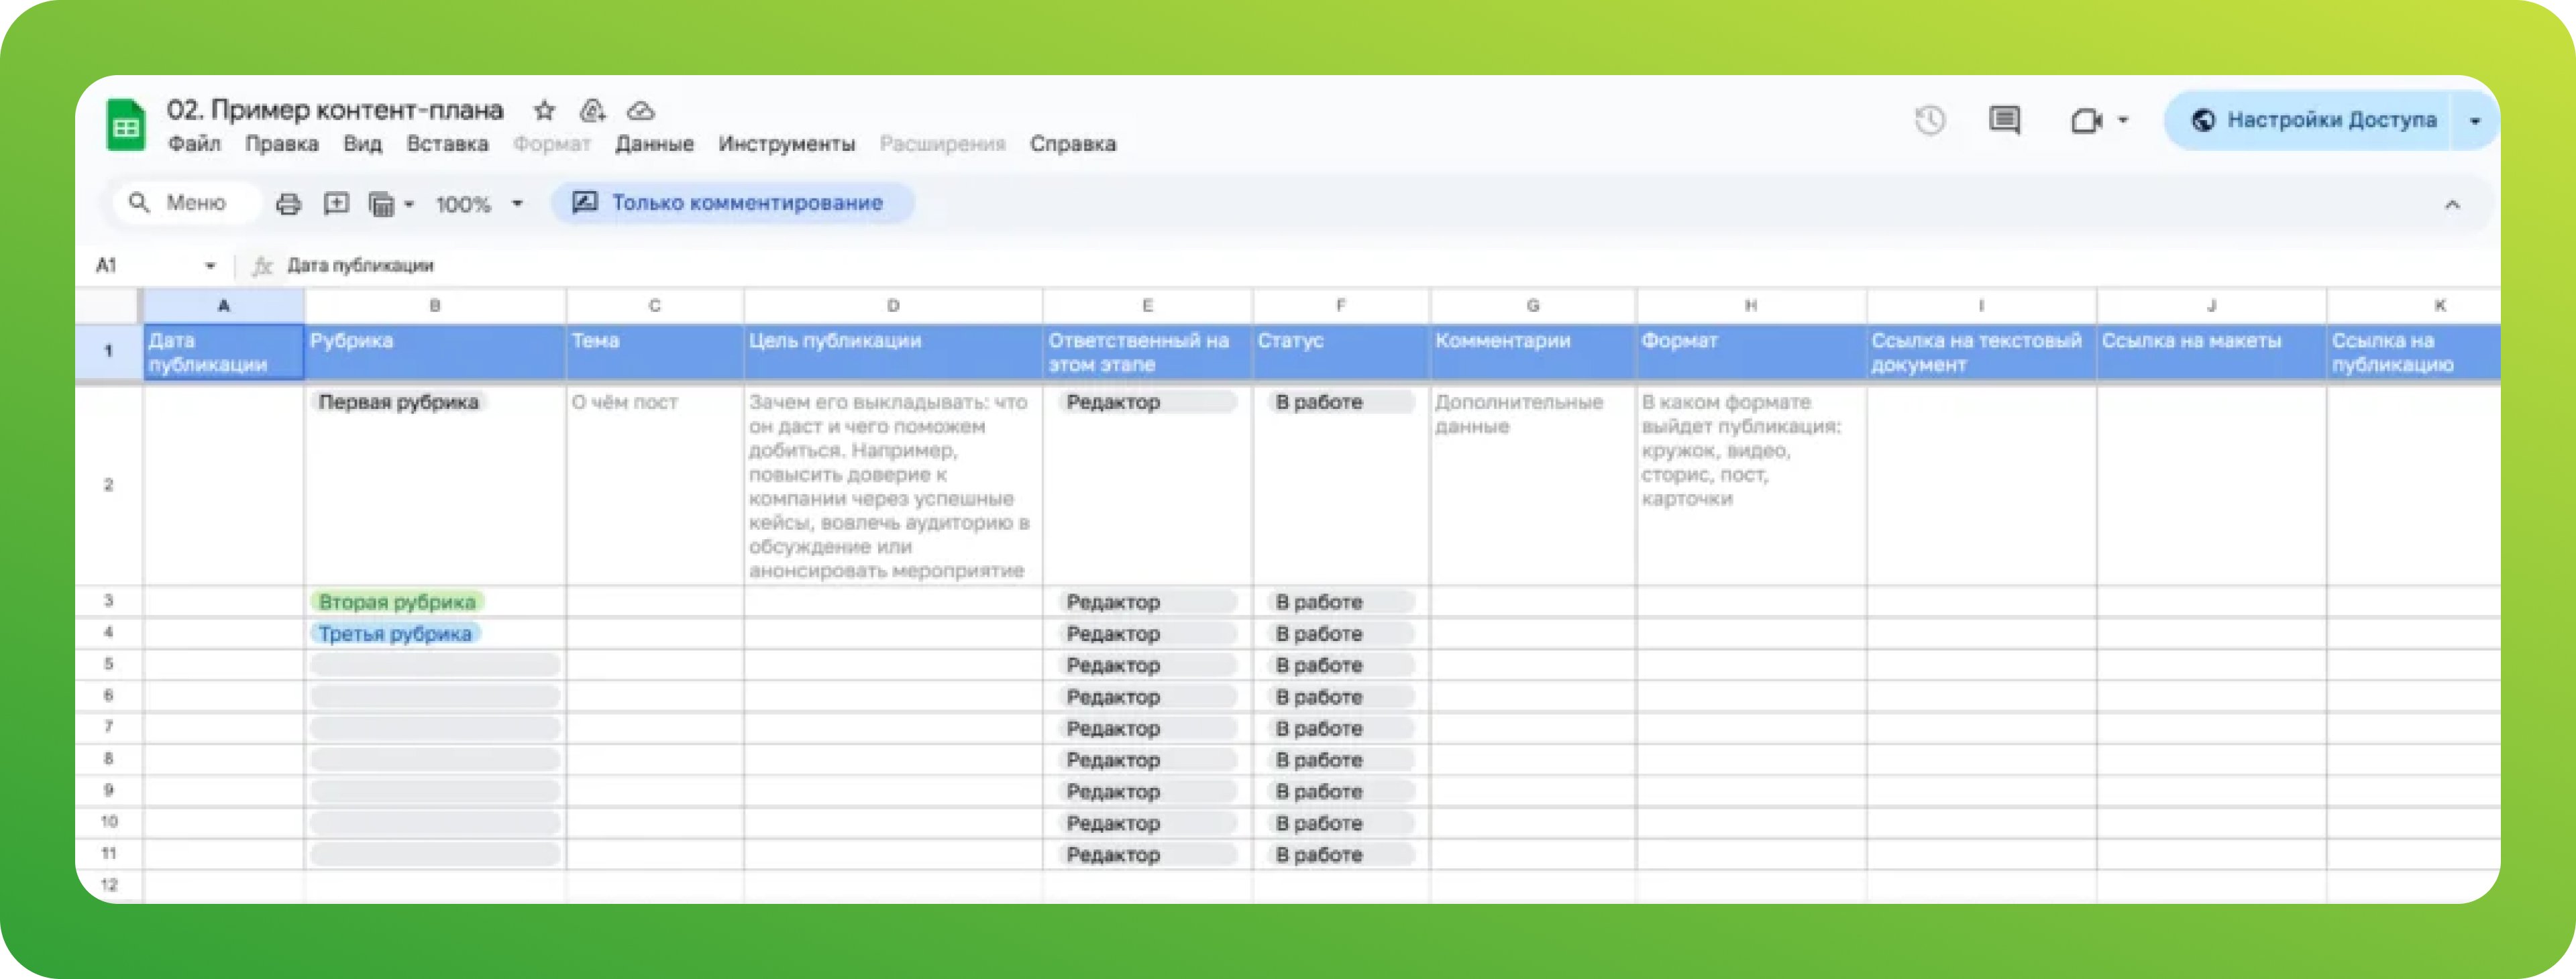Collapse the toolbar with the chevron
The image size is (2576, 979).
point(2452,205)
